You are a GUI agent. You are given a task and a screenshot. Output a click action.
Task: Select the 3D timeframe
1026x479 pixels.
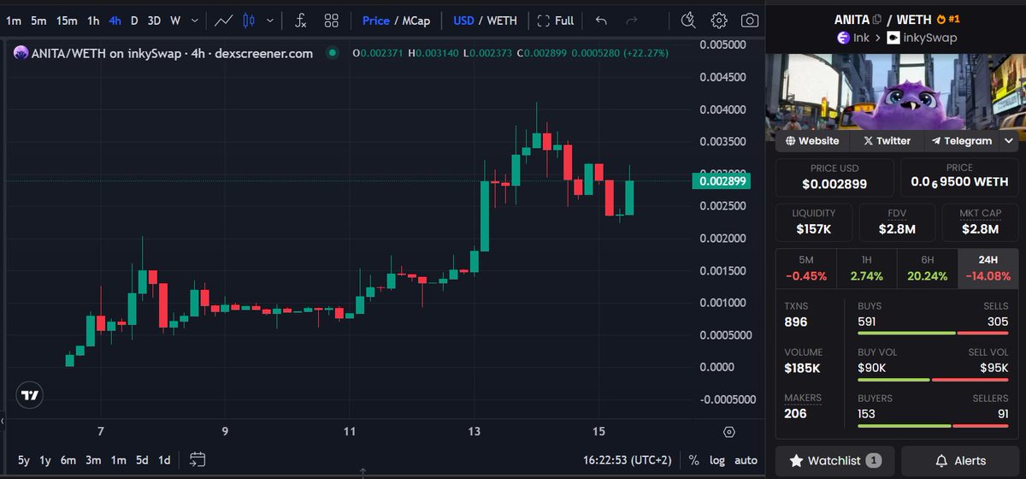(x=154, y=20)
